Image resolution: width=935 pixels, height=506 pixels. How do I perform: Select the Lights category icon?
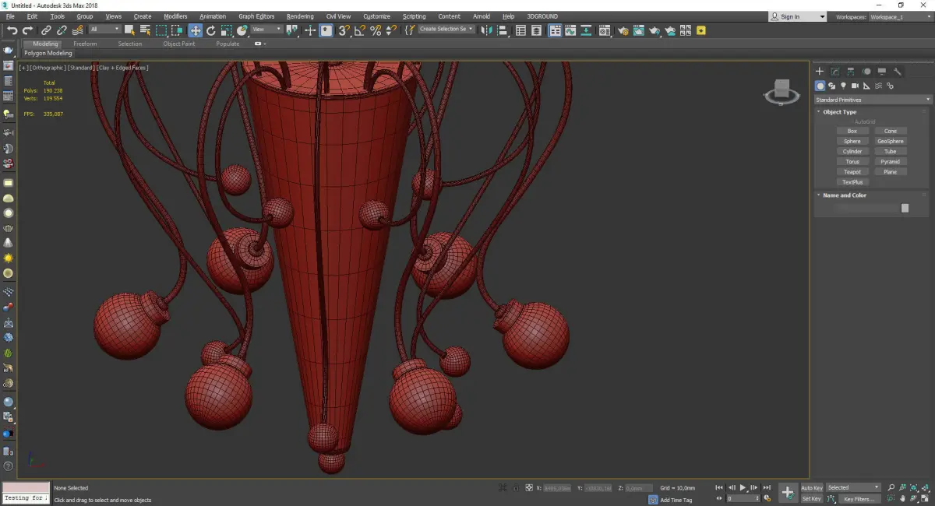point(843,86)
